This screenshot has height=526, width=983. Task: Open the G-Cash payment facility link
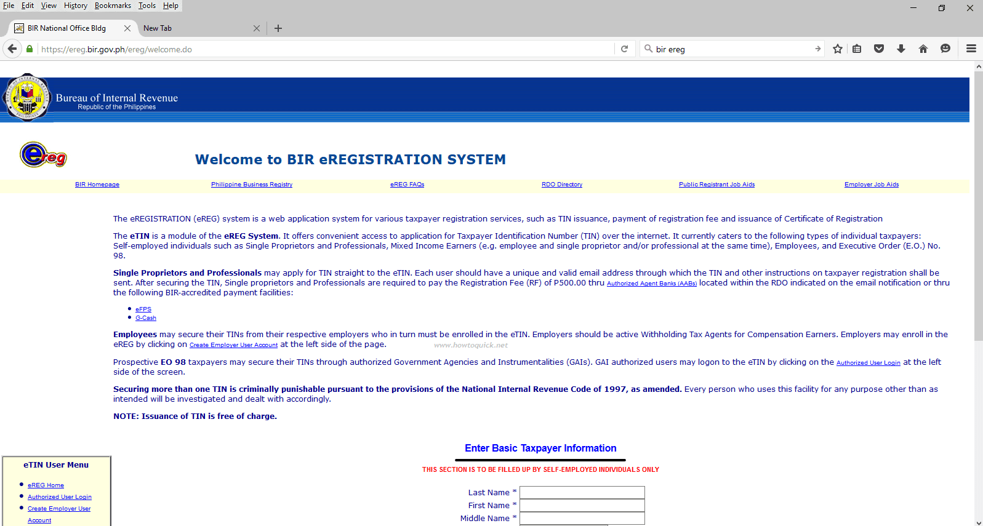click(146, 318)
